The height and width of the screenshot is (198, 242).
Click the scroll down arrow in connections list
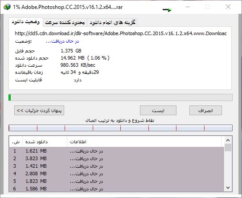tap(228, 188)
